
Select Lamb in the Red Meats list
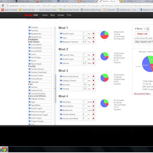click(40, 54)
